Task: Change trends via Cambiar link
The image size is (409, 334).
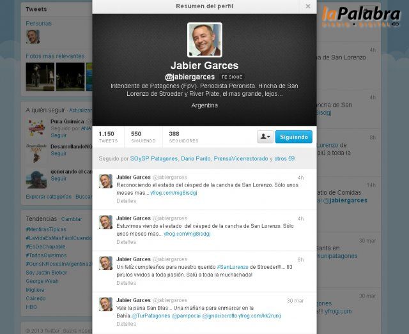Action: tap(72, 219)
